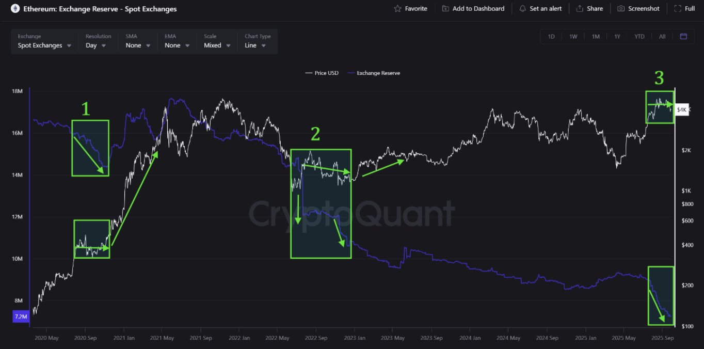Click the bell icon next to Set an alert
704x349 pixels.
522,8
